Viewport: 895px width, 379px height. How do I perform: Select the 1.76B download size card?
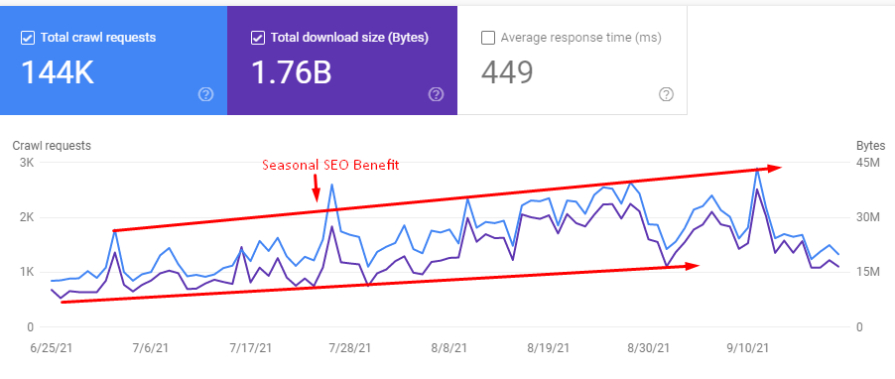[342, 60]
